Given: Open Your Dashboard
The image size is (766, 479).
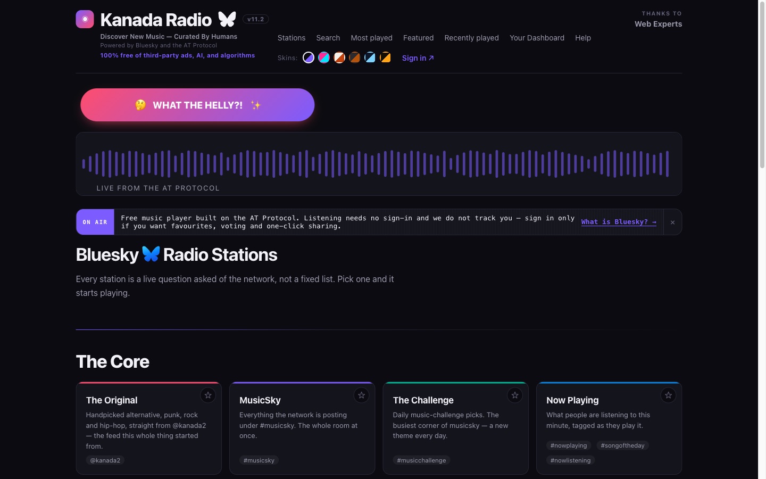Looking at the screenshot, I should (537, 38).
